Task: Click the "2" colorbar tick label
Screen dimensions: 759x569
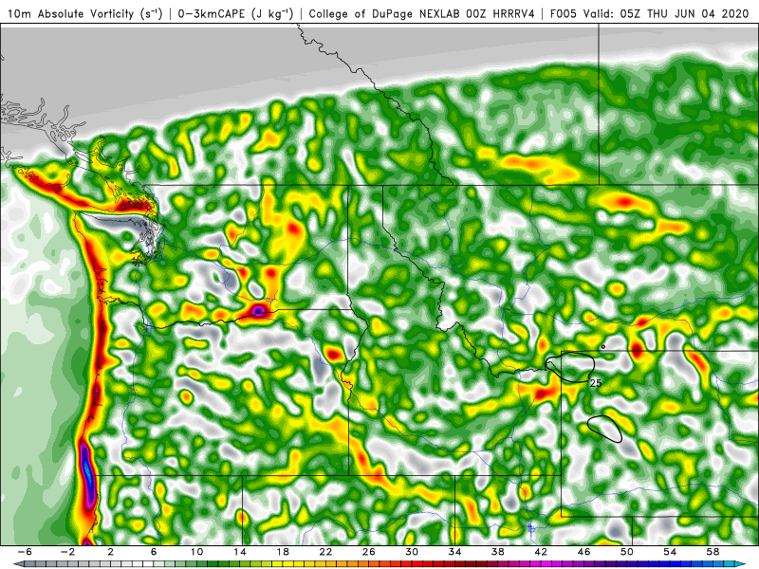Action: (x=111, y=552)
